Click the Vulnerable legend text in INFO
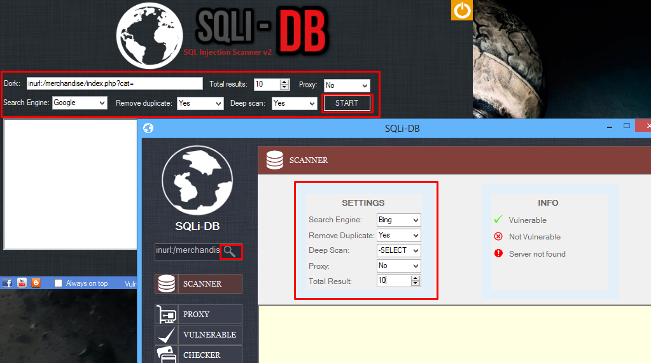The width and height of the screenshot is (651, 363). click(528, 220)
